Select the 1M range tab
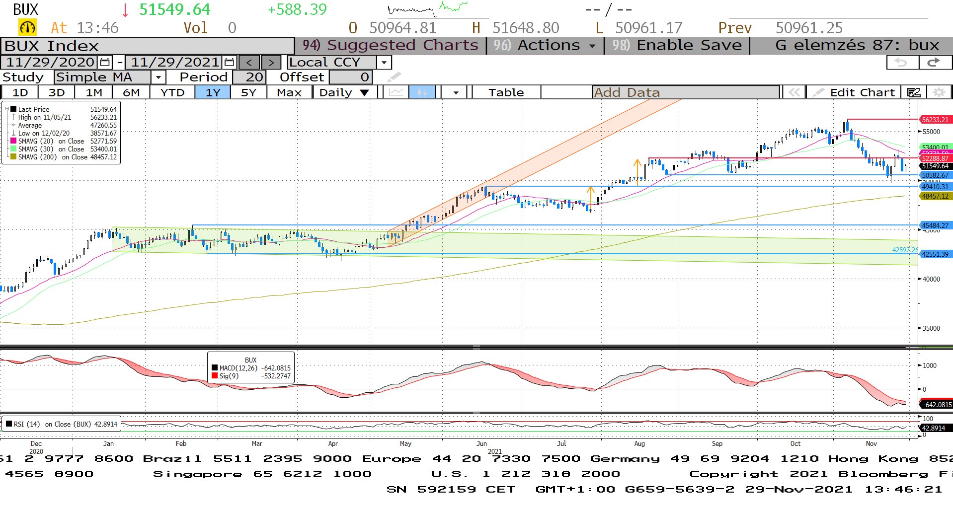The image size is (953, 509). coord(94,92)
